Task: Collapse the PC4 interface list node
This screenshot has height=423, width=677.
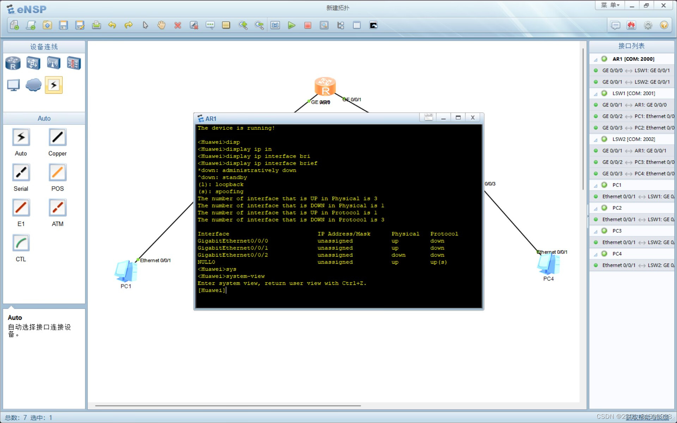Action: click(596, 255)
